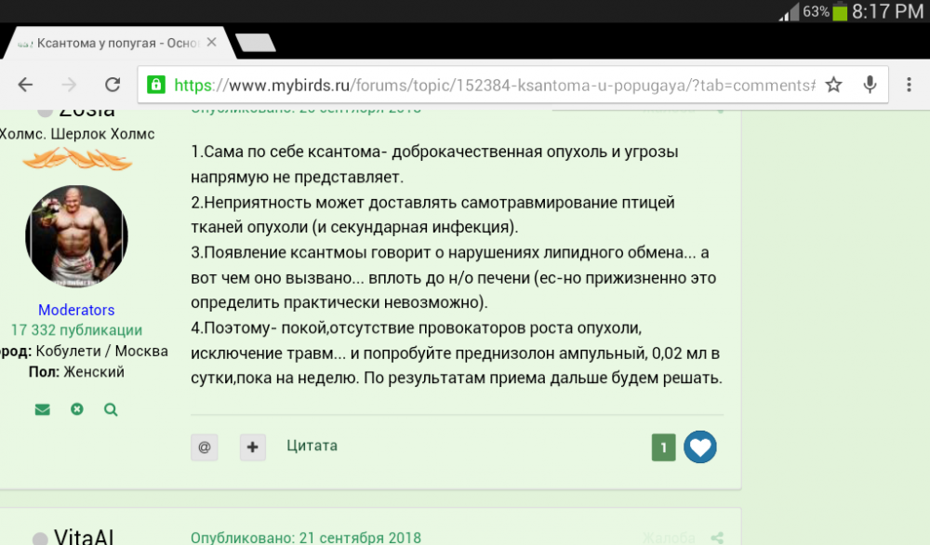Bookmark page with the star icon

click(833, 85)
